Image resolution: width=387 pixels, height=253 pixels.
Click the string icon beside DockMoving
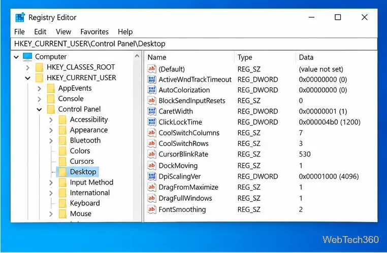(x=152, y=165)
